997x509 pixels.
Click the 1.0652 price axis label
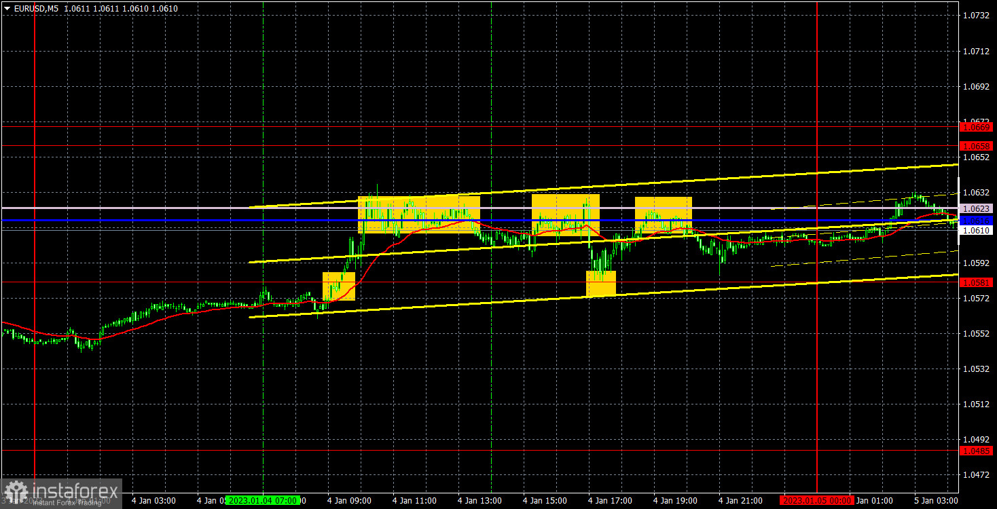pyautogui.click(x=976, y=157)
